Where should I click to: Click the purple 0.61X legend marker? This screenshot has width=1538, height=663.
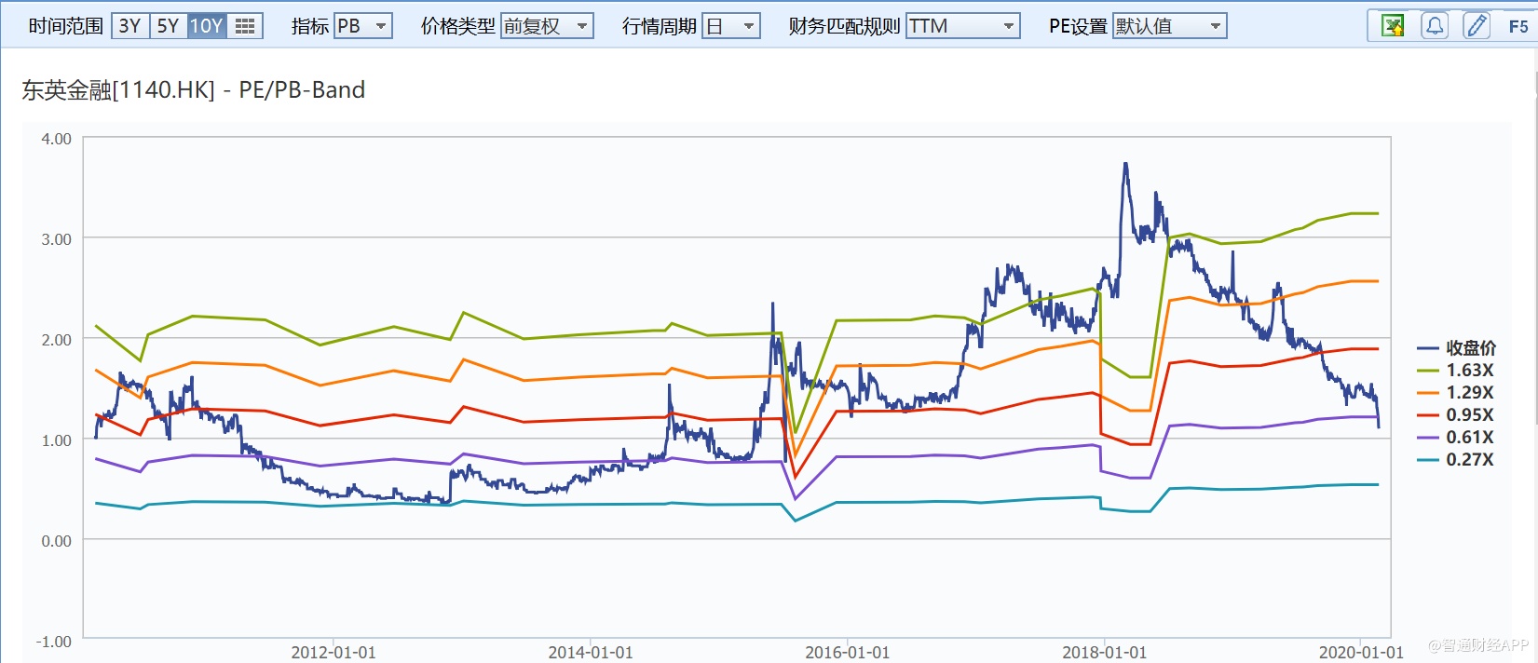click(x=1428, y=438)
